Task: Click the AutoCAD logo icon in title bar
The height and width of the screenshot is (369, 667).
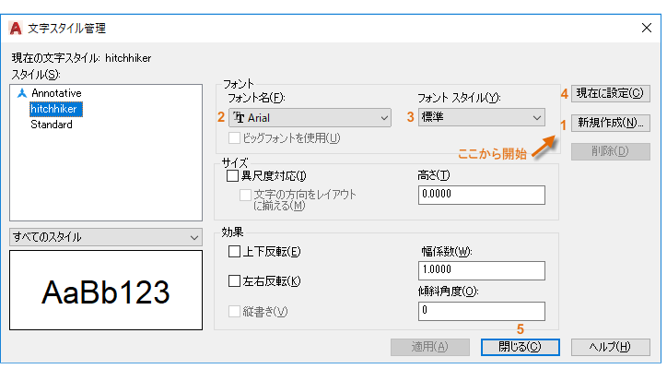Action: pos(15,29)
